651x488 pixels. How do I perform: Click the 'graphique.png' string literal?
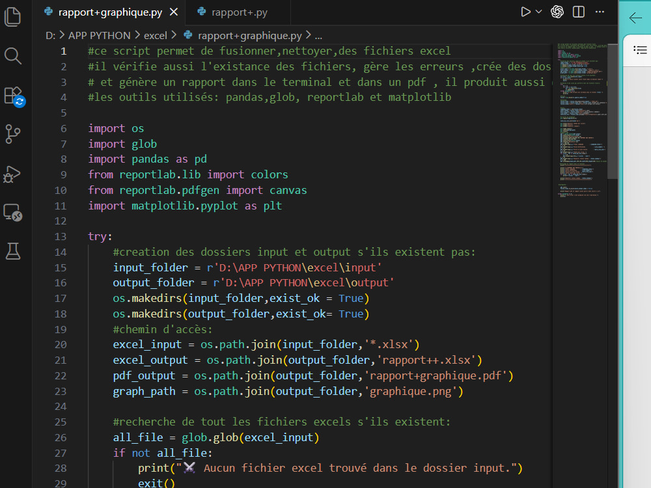(x=411, y=392)
